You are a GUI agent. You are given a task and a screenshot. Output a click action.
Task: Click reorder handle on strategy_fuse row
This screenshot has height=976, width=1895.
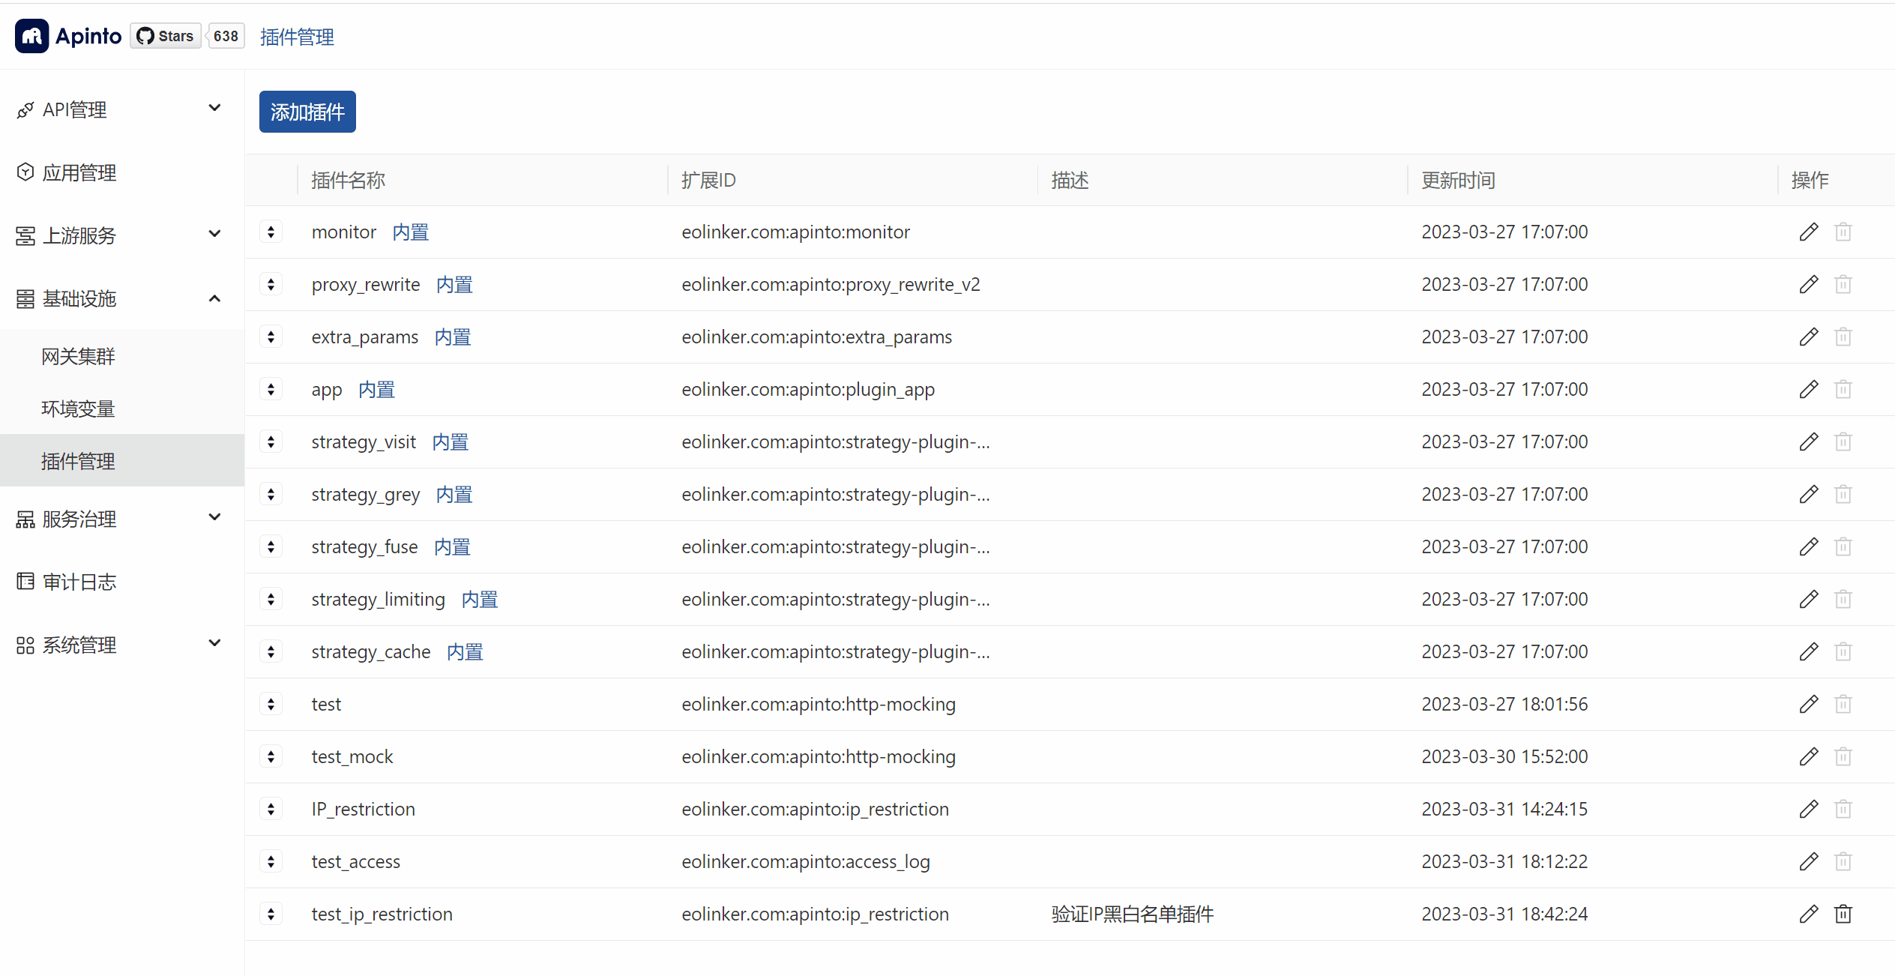[271, 546]
